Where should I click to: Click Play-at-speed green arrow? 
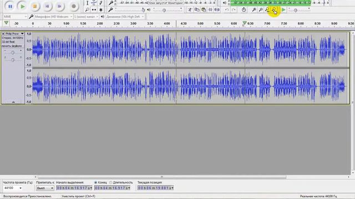click(x=283, y=10)
